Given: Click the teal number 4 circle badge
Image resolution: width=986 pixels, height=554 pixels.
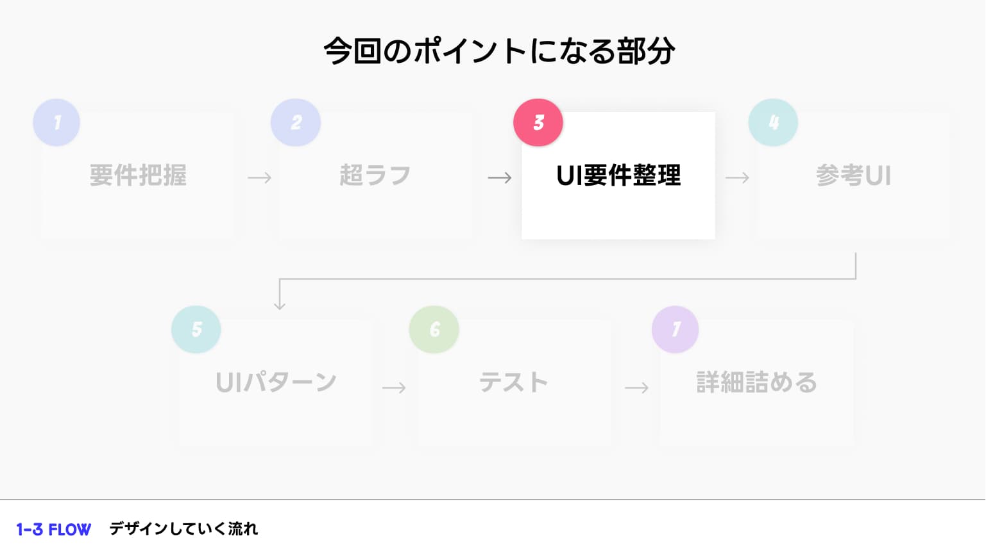Looking at the screenshot, I should pos(773,122).
